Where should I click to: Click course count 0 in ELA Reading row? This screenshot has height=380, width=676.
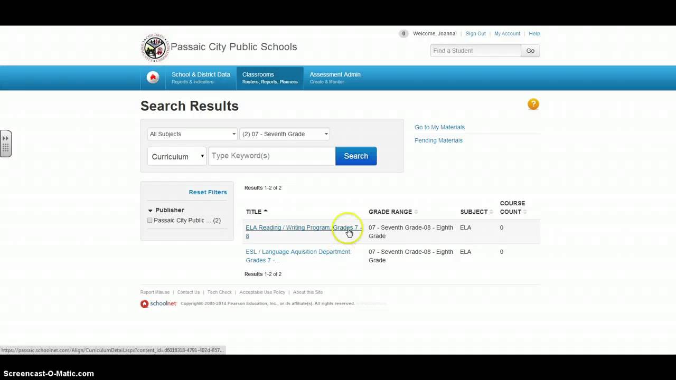pyautogui.click(x=502, y=227)
